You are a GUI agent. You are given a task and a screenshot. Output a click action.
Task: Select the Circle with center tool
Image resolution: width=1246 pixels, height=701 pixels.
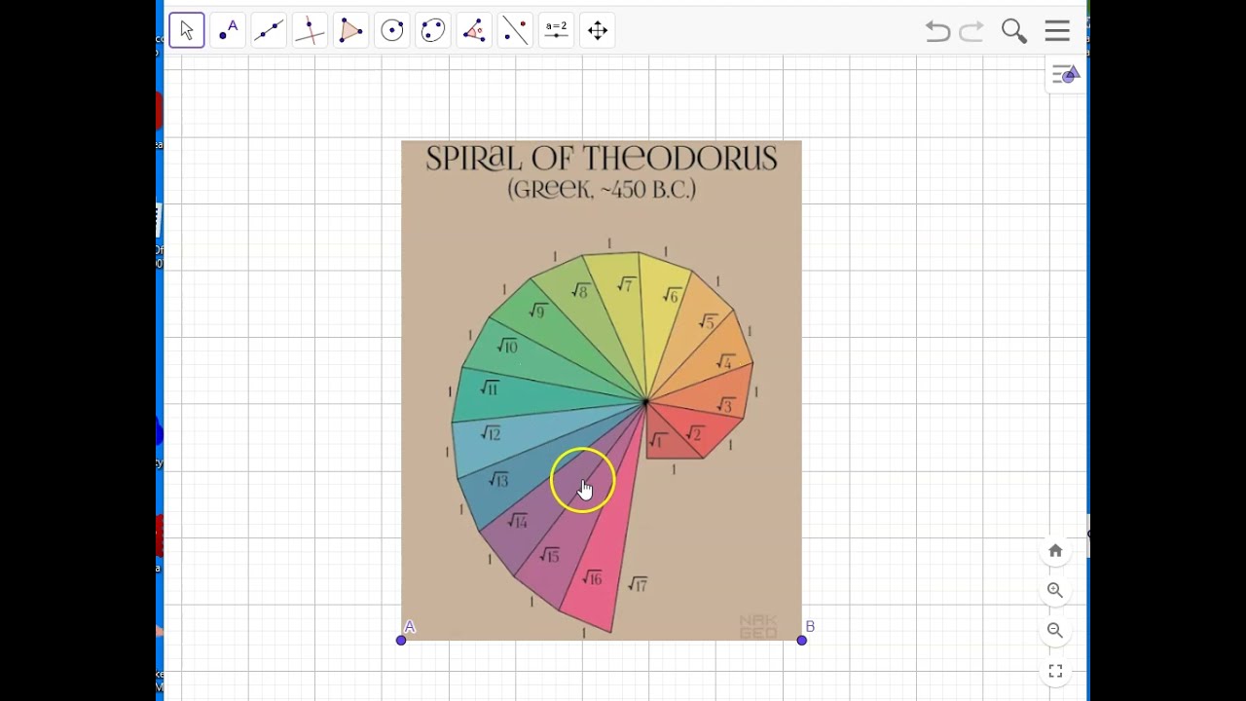pyautogui.click(x=392, y=30)
